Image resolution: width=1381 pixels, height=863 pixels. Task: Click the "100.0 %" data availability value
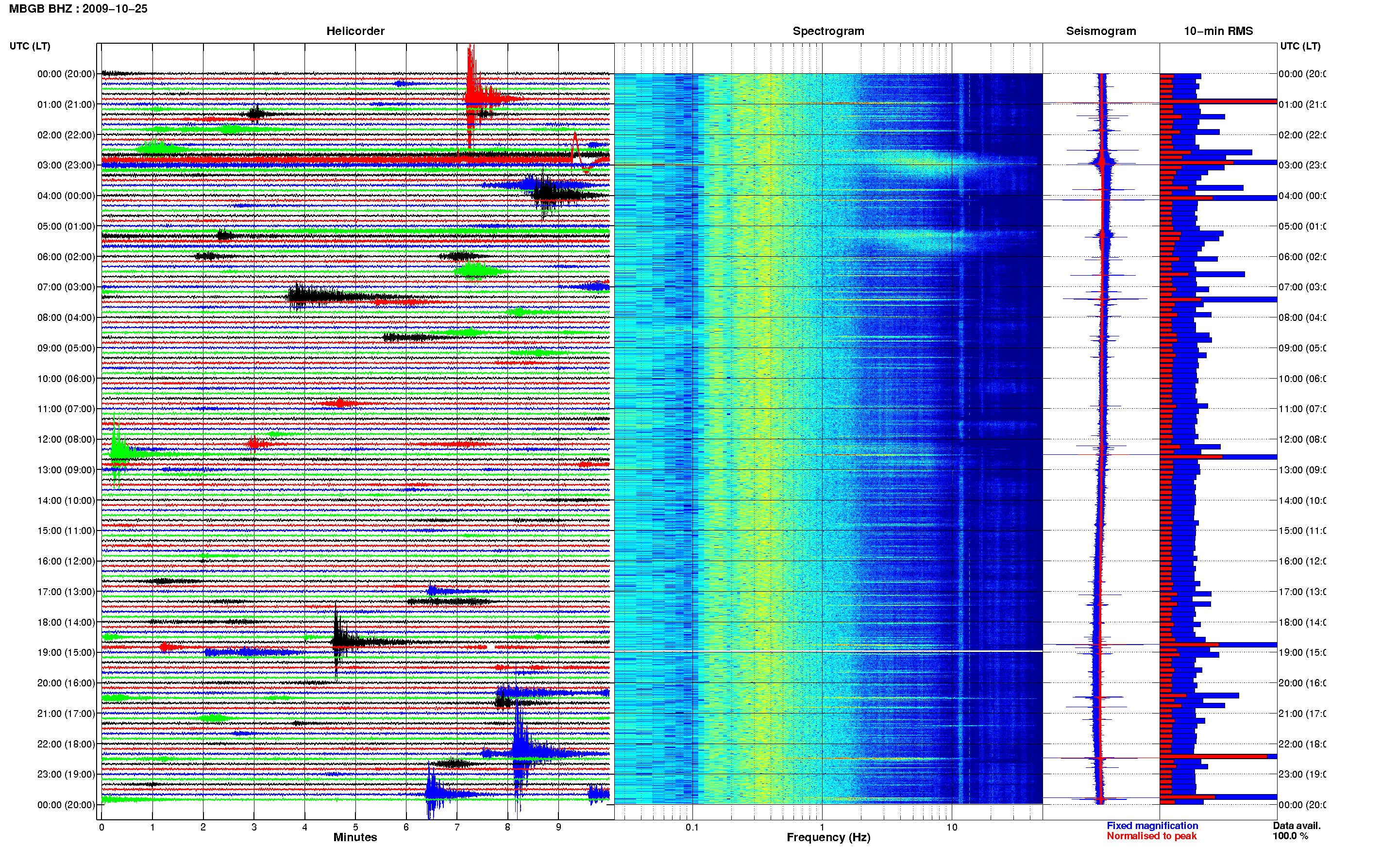coord(1290,836)
